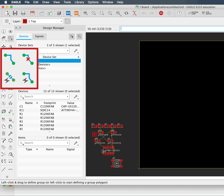Click the Devices Search field
Screen dimensions: 224x196
click(44, 97)
